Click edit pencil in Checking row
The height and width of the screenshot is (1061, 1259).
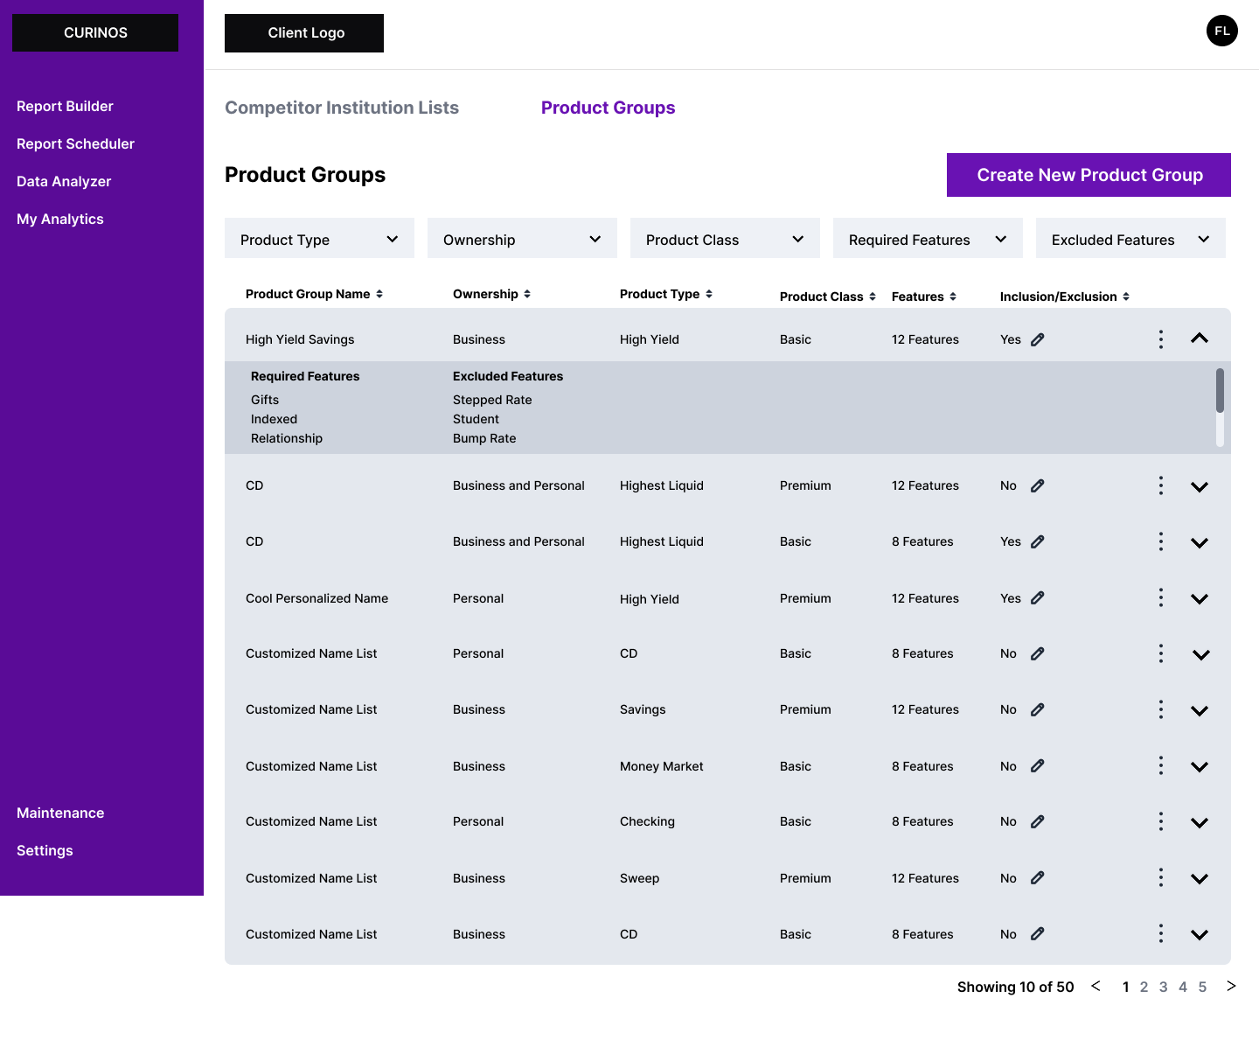1038,821
